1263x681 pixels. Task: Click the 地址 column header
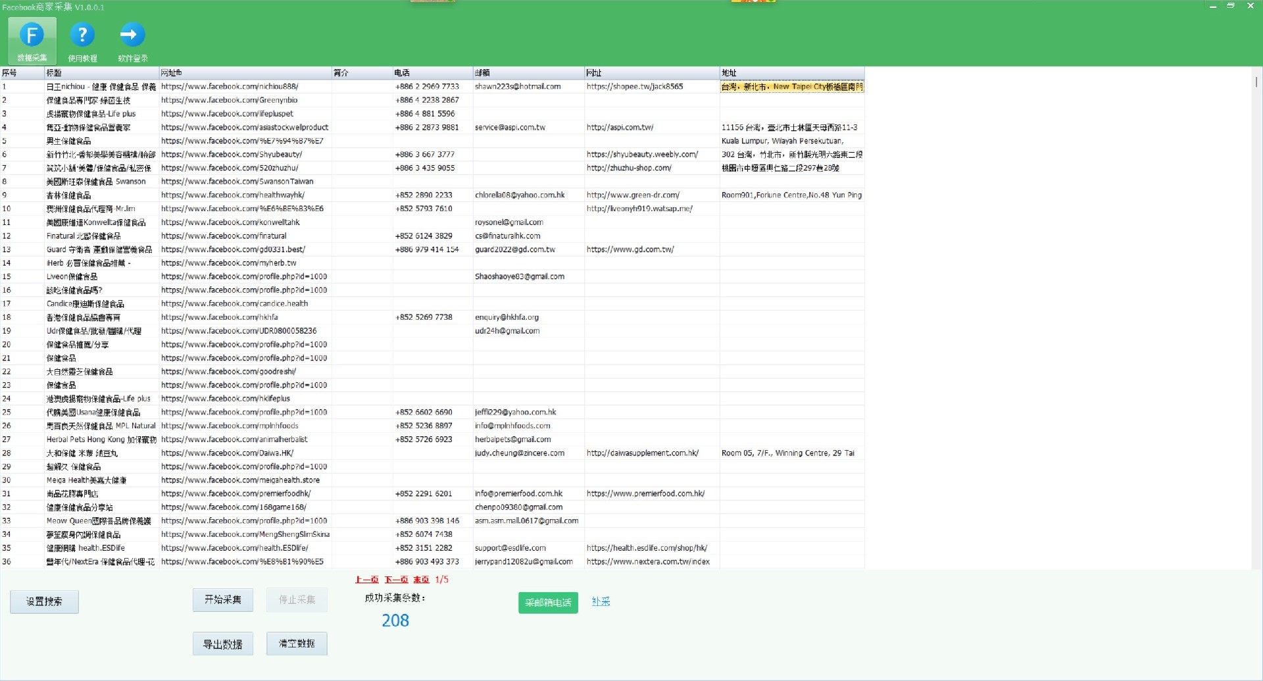click(792, 73)
